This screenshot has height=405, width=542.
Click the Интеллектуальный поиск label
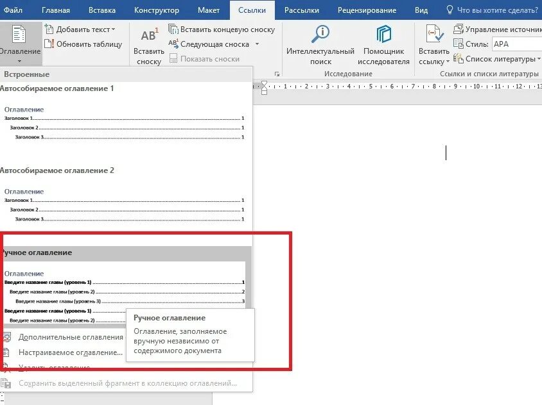coord(320,56)
